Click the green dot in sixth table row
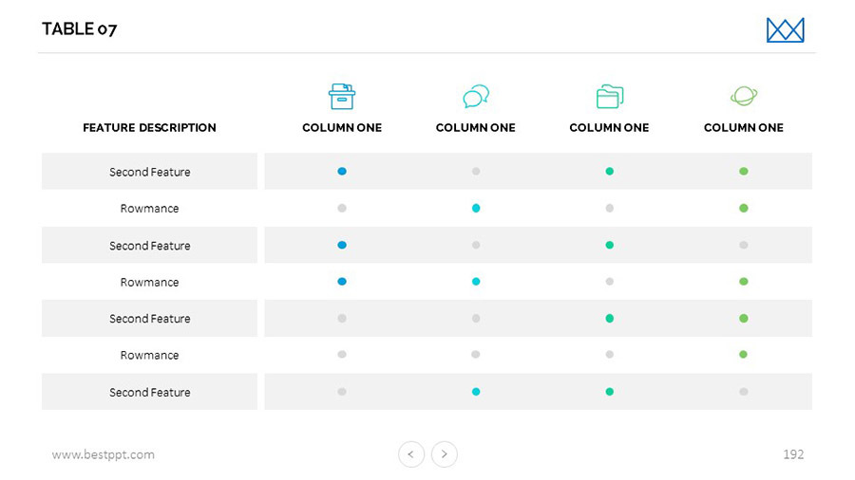Image resolution: width=855 pixels, height=480 pixels. point(744,355)
